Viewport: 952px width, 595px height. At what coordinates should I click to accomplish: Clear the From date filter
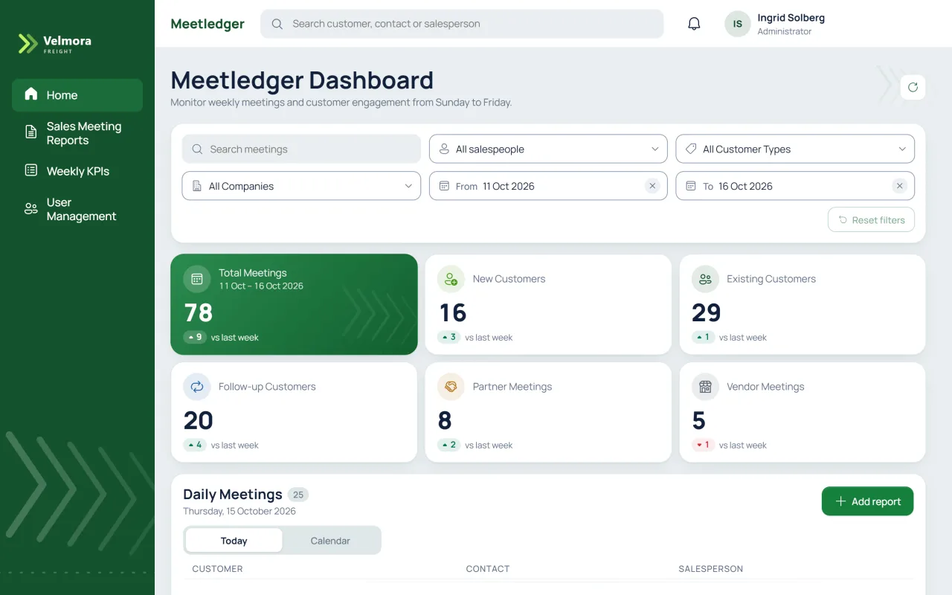tap(652, 186)
